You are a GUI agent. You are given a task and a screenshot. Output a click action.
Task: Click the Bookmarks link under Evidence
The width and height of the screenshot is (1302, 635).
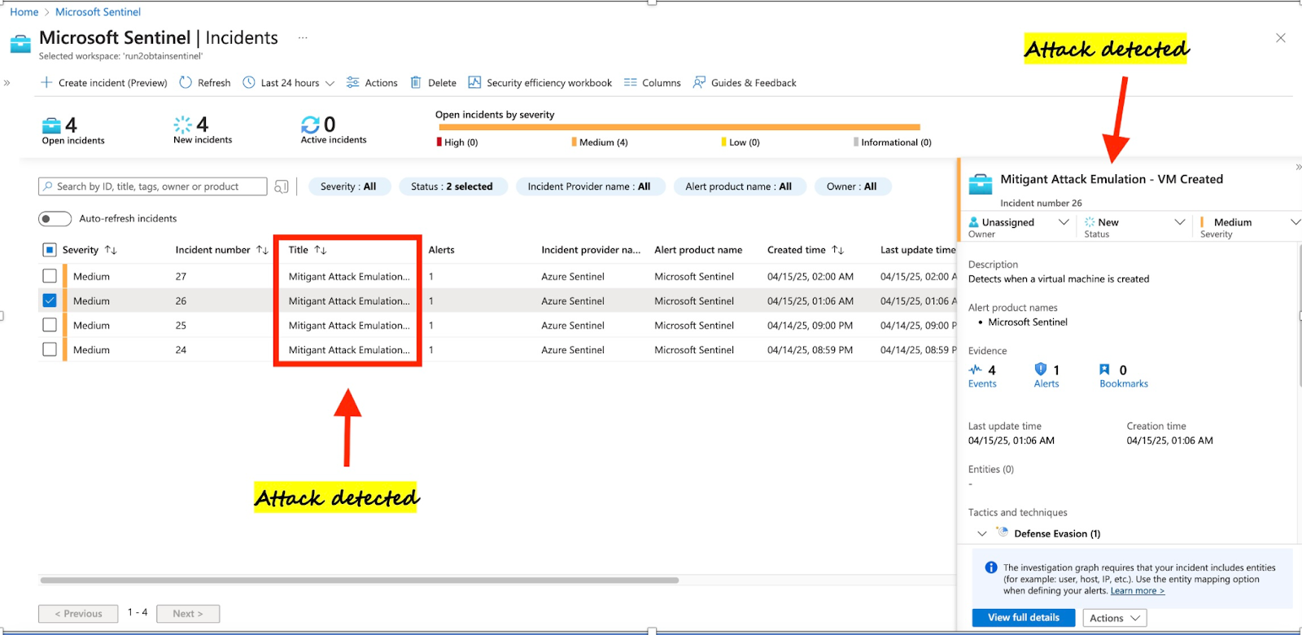(1124, 384)
